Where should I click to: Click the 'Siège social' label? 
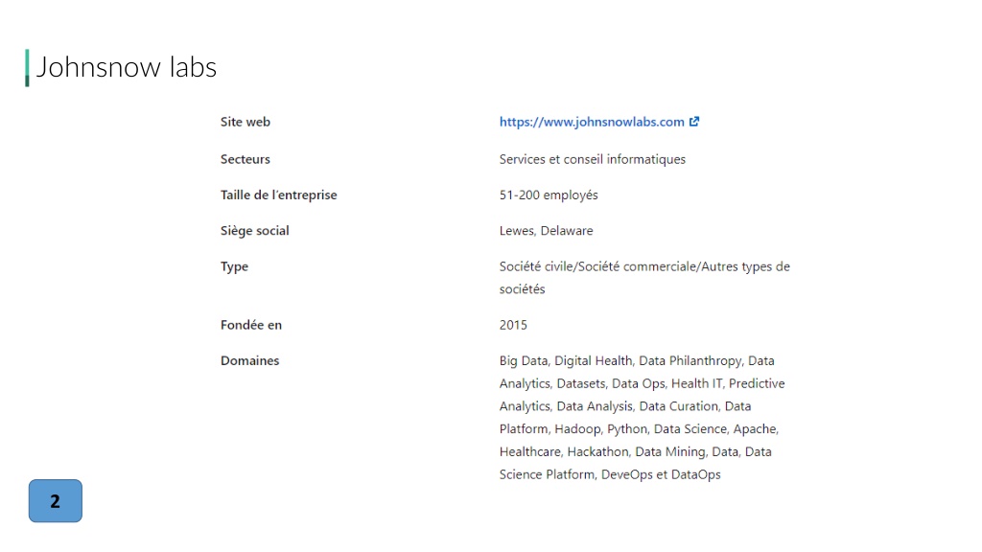(254, 230)
